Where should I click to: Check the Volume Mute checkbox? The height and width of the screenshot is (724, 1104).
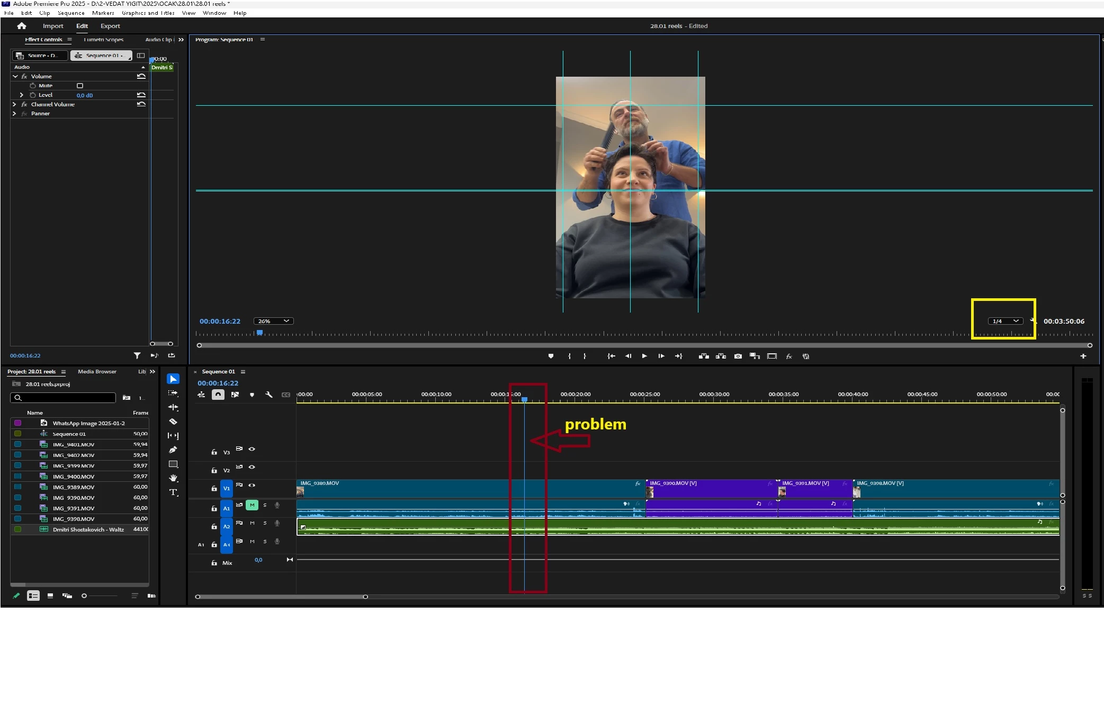tap(80, 86)
